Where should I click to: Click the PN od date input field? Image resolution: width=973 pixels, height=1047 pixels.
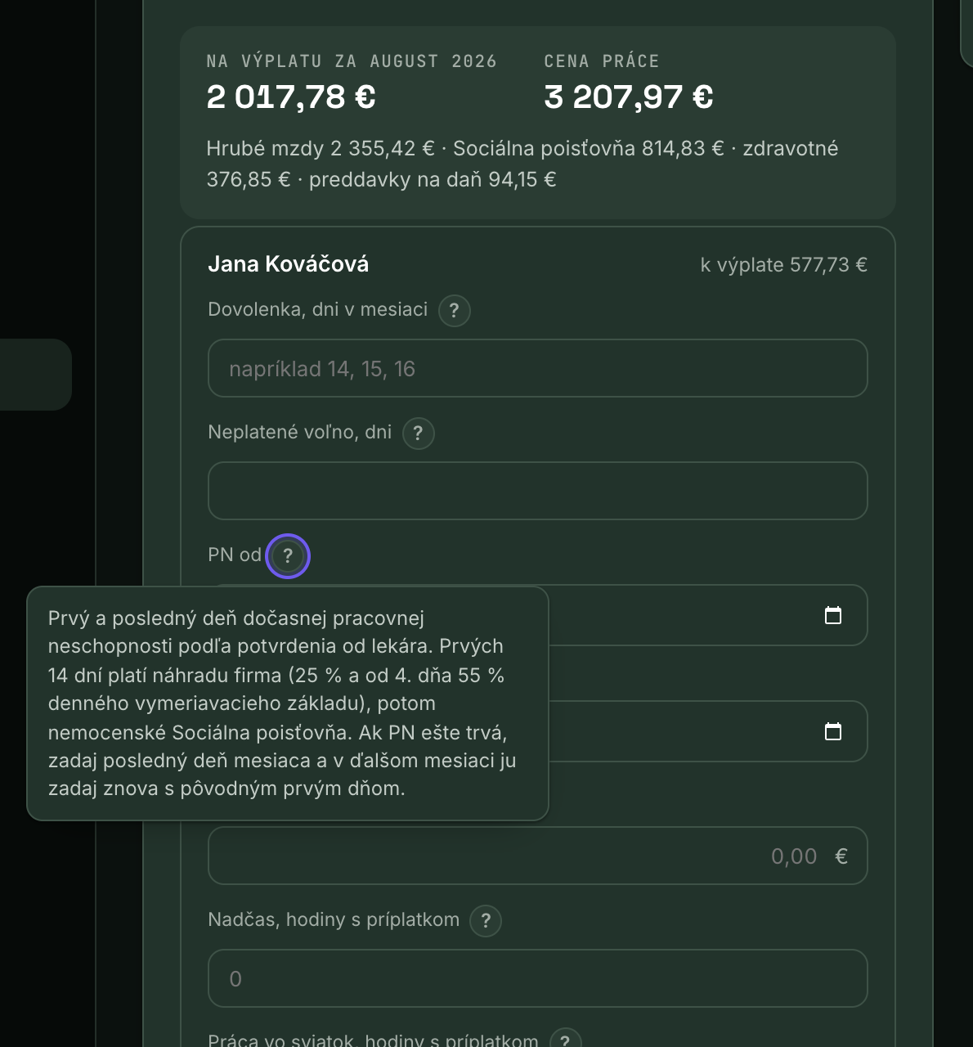(706, 615)
